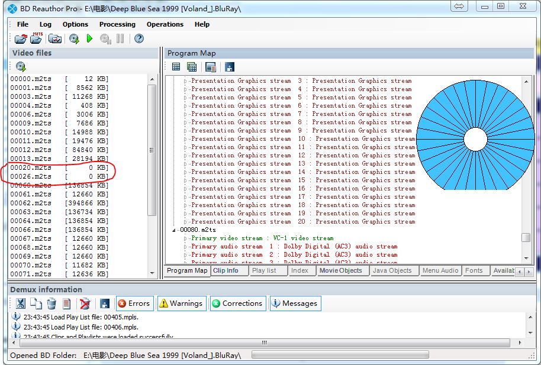The width and height of the screenshot is (541, 365).
Task: Open the Help menu
Action: [x=202, y=24]
